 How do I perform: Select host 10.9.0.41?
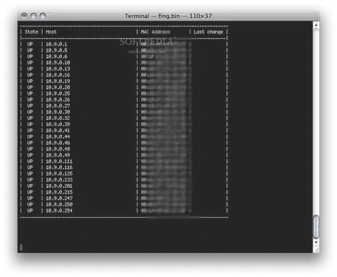coord(58,130)
